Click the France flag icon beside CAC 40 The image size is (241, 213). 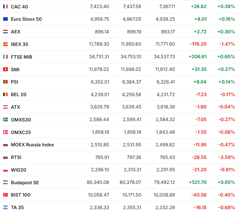[x=5, y=7]
